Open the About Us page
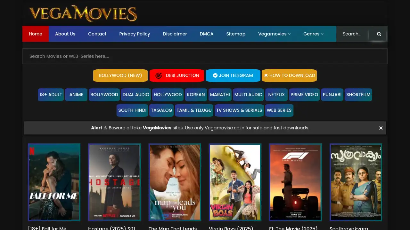This screenshot has height=230, width=410. tap(65, 34)
